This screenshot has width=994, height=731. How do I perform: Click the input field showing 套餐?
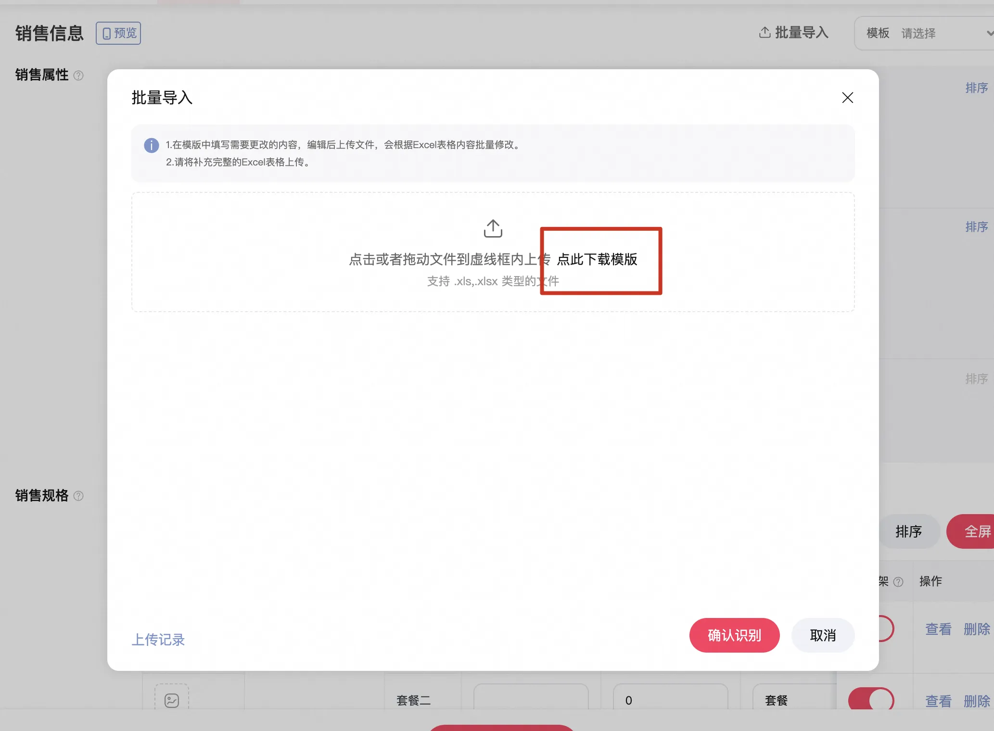click(x=795, y=697)
